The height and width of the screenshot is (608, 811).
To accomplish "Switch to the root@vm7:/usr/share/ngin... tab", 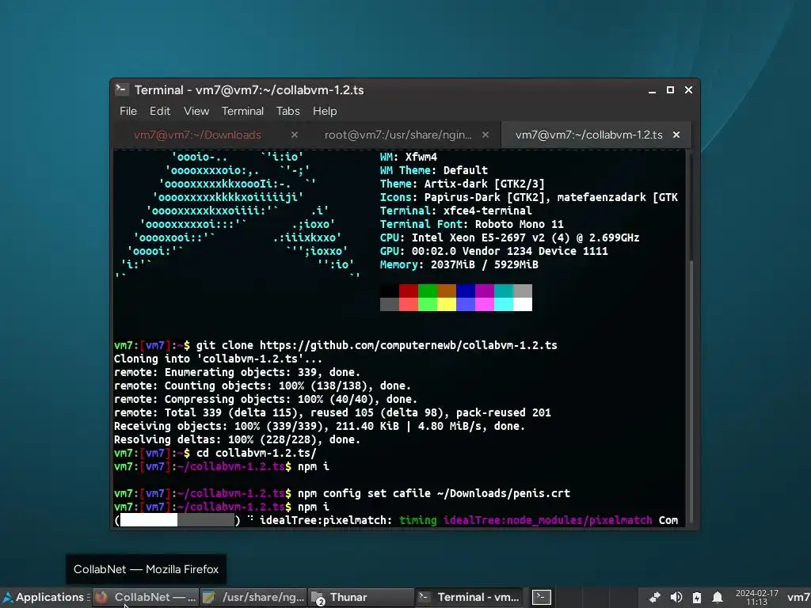I will click(398, 135).
